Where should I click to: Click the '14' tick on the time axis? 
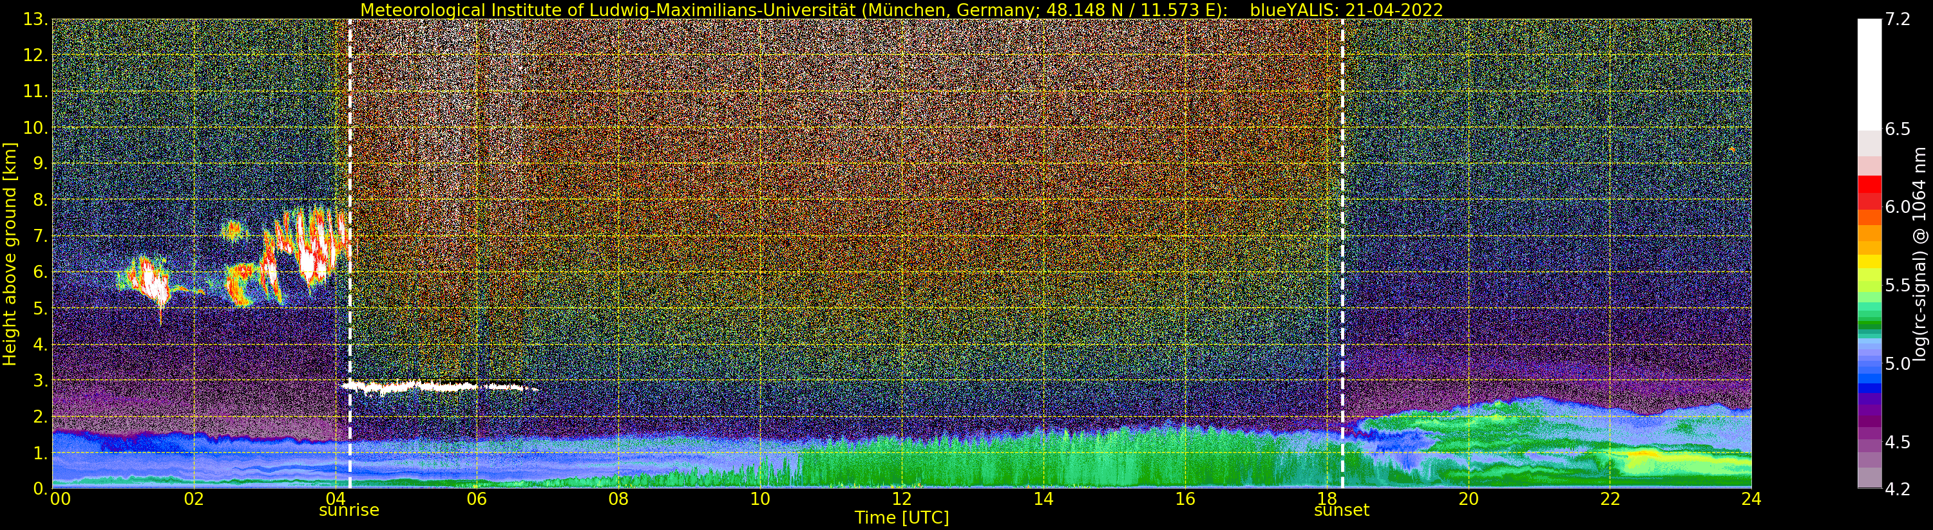coord(1043,499)
